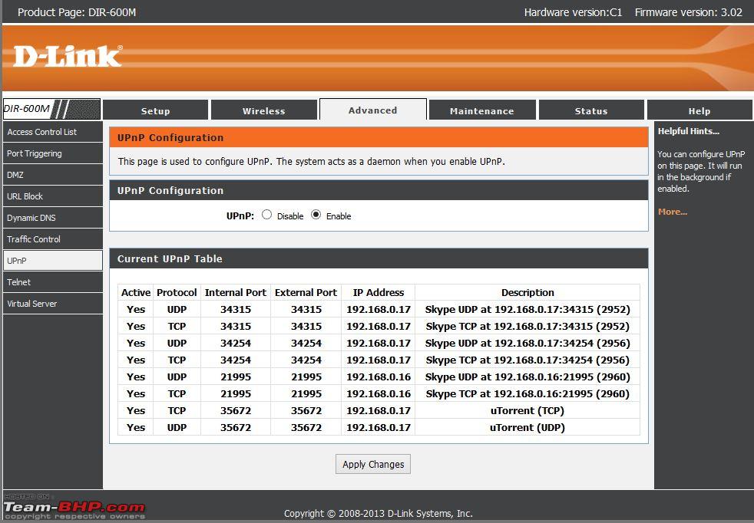Click the DIR-600M model label
Screen dimensions: 754x523
(26, 109)
